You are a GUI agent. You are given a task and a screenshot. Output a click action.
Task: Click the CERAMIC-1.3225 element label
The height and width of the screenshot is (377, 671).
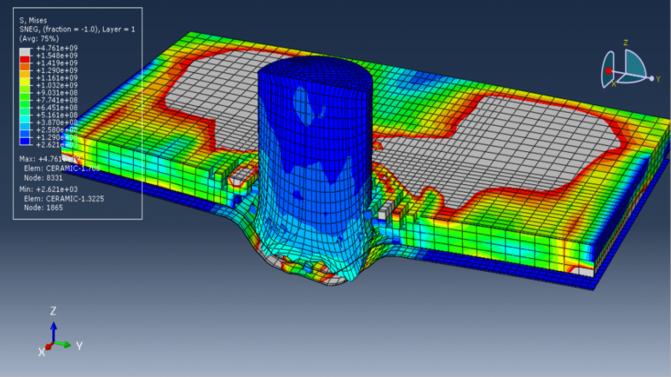click(70, 199)
